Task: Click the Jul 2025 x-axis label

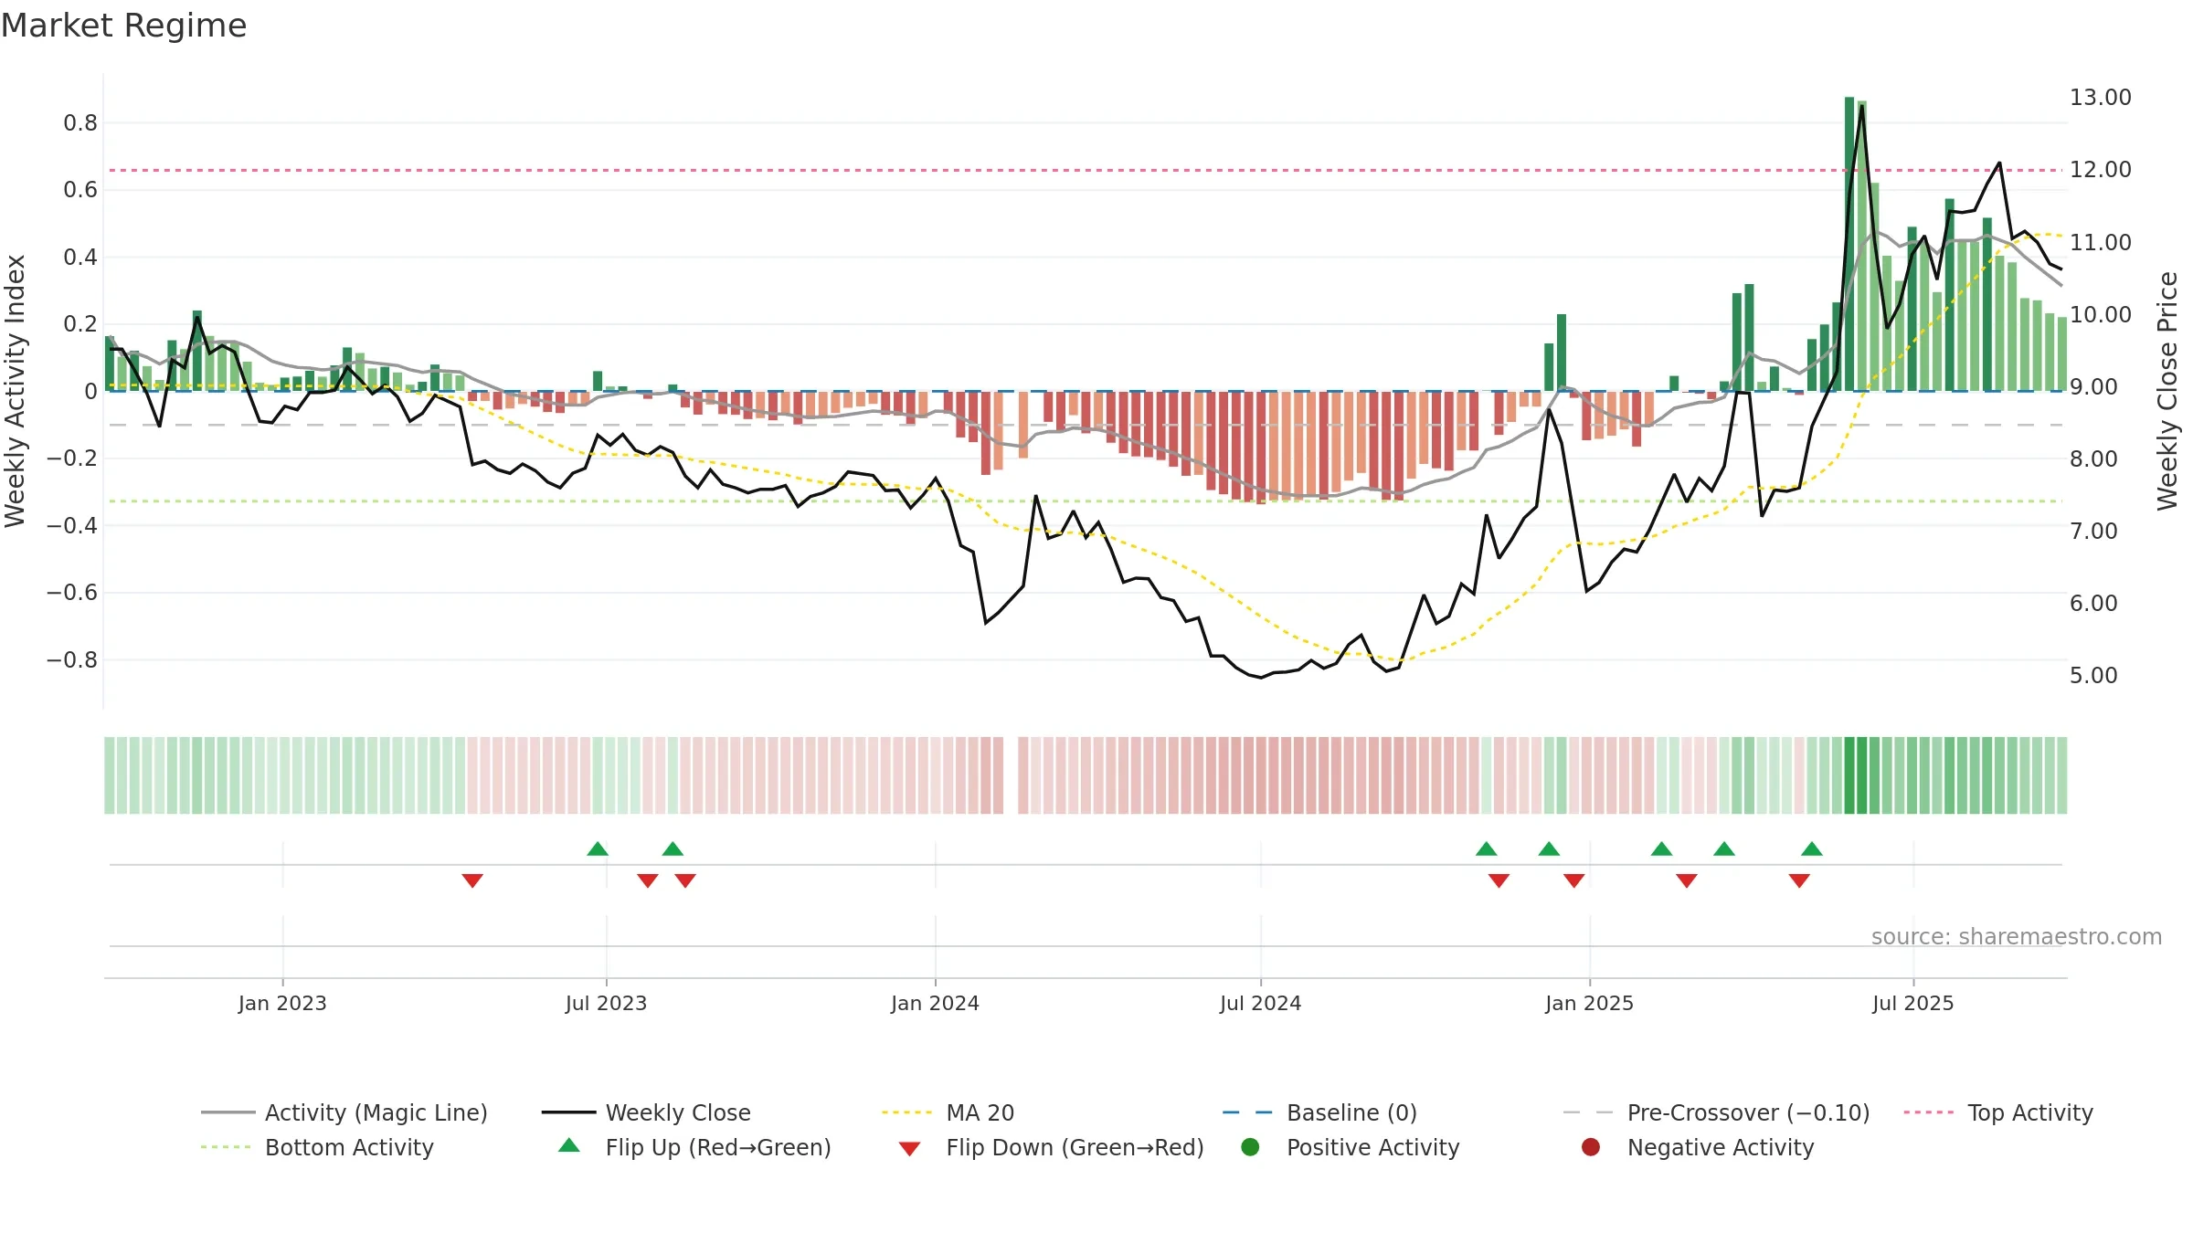Action: [x=1912, y=1003]
